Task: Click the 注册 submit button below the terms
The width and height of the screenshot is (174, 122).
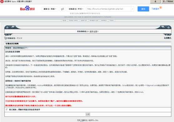Action: 88,114
